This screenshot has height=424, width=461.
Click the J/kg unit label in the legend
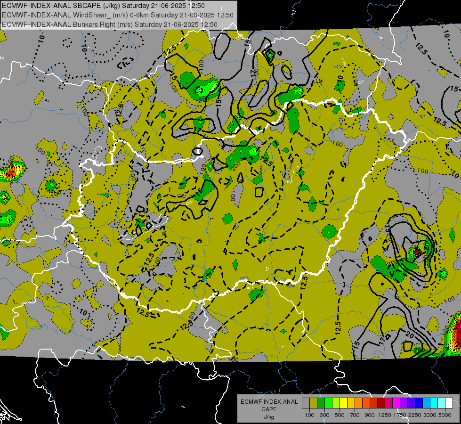pos(269,417)
